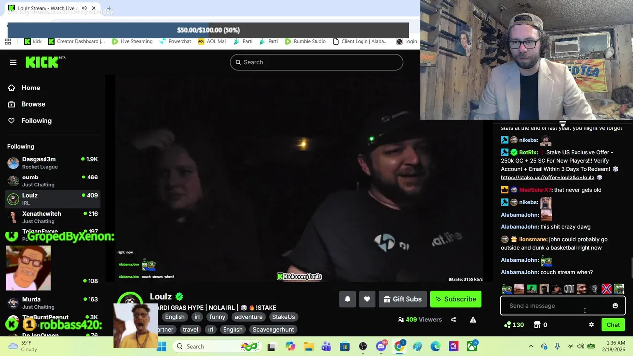Show hidden system tray icons
This screenshot has height=356, width=633.
click(x=531, y=347)
